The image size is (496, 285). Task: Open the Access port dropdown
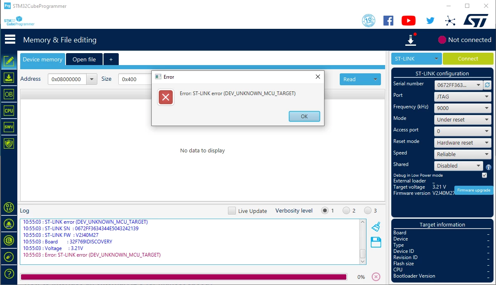click(463, 131)
